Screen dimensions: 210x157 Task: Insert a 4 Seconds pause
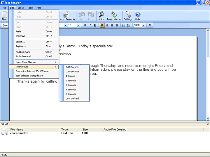point(74,90)
